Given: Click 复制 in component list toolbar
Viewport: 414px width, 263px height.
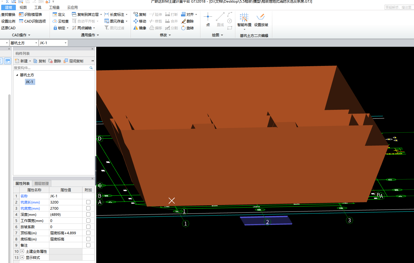Looking at the screenshot, I should click(x=40, y=61).
